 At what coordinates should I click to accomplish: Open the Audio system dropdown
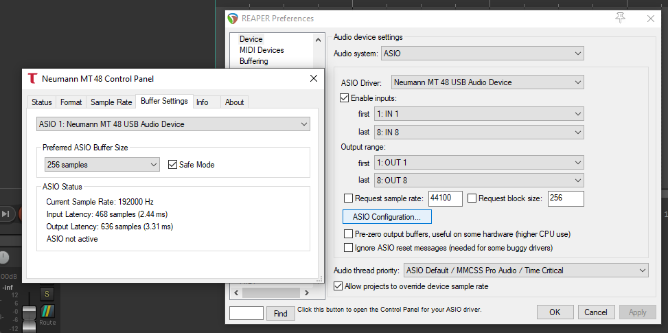tap(482, 54)
